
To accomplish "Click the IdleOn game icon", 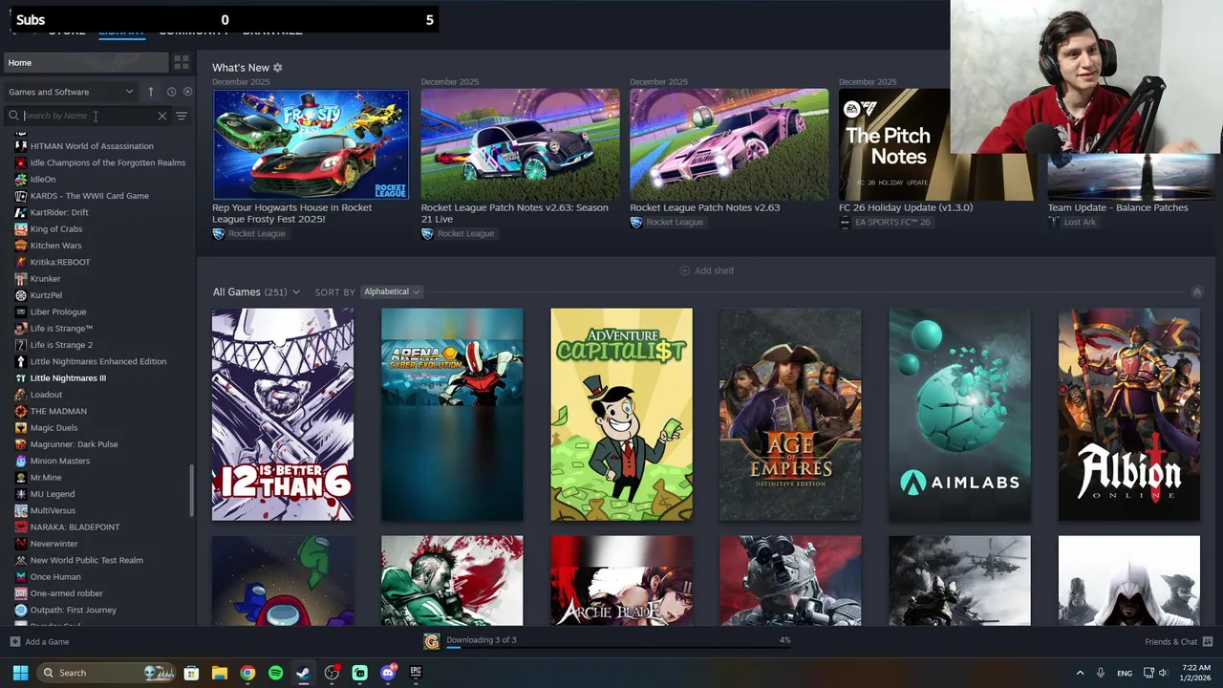I will pos(21,179).
